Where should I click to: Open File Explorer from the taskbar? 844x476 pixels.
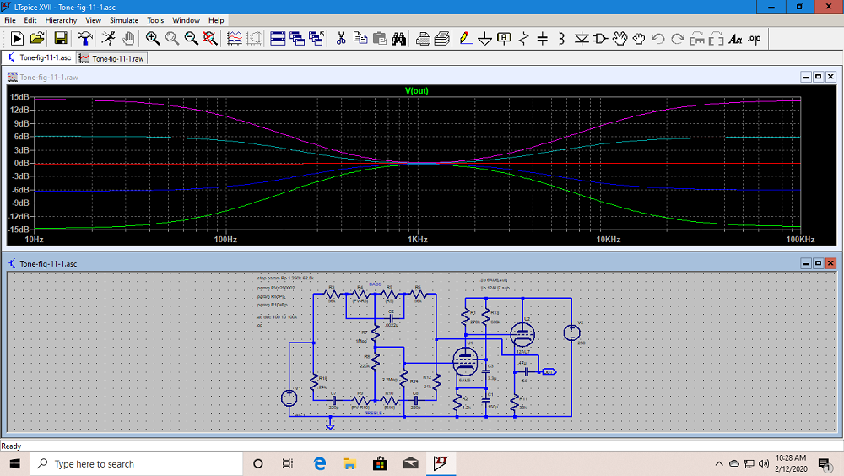349,464
